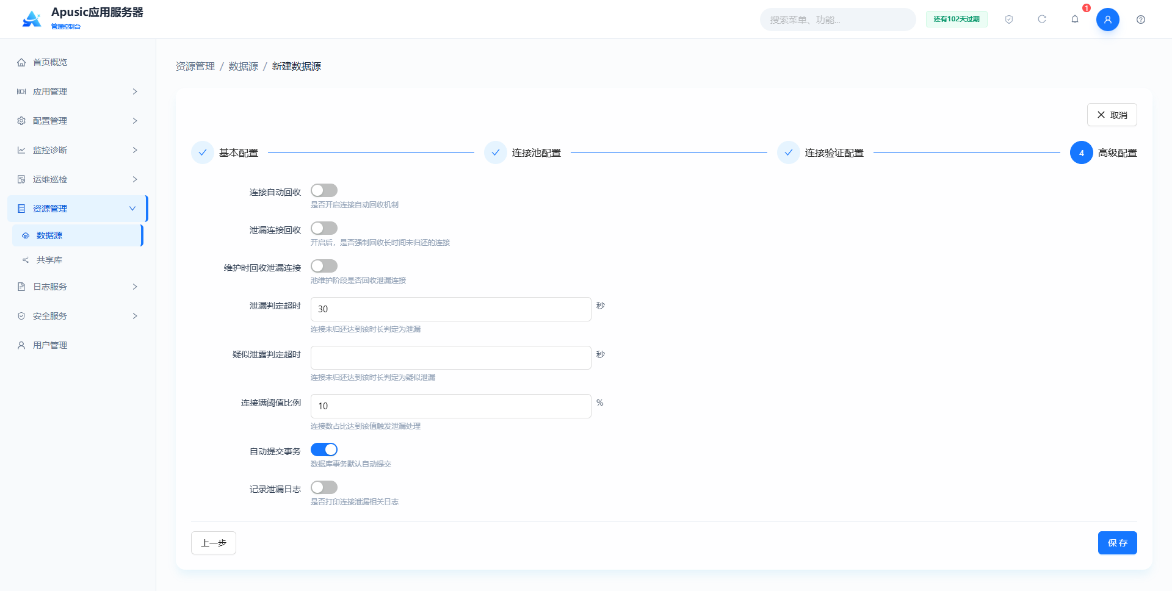Select the 高级配置 step
This screenshot has width=1172, height=591.
pyautogui.click(x=1104, y=153)
